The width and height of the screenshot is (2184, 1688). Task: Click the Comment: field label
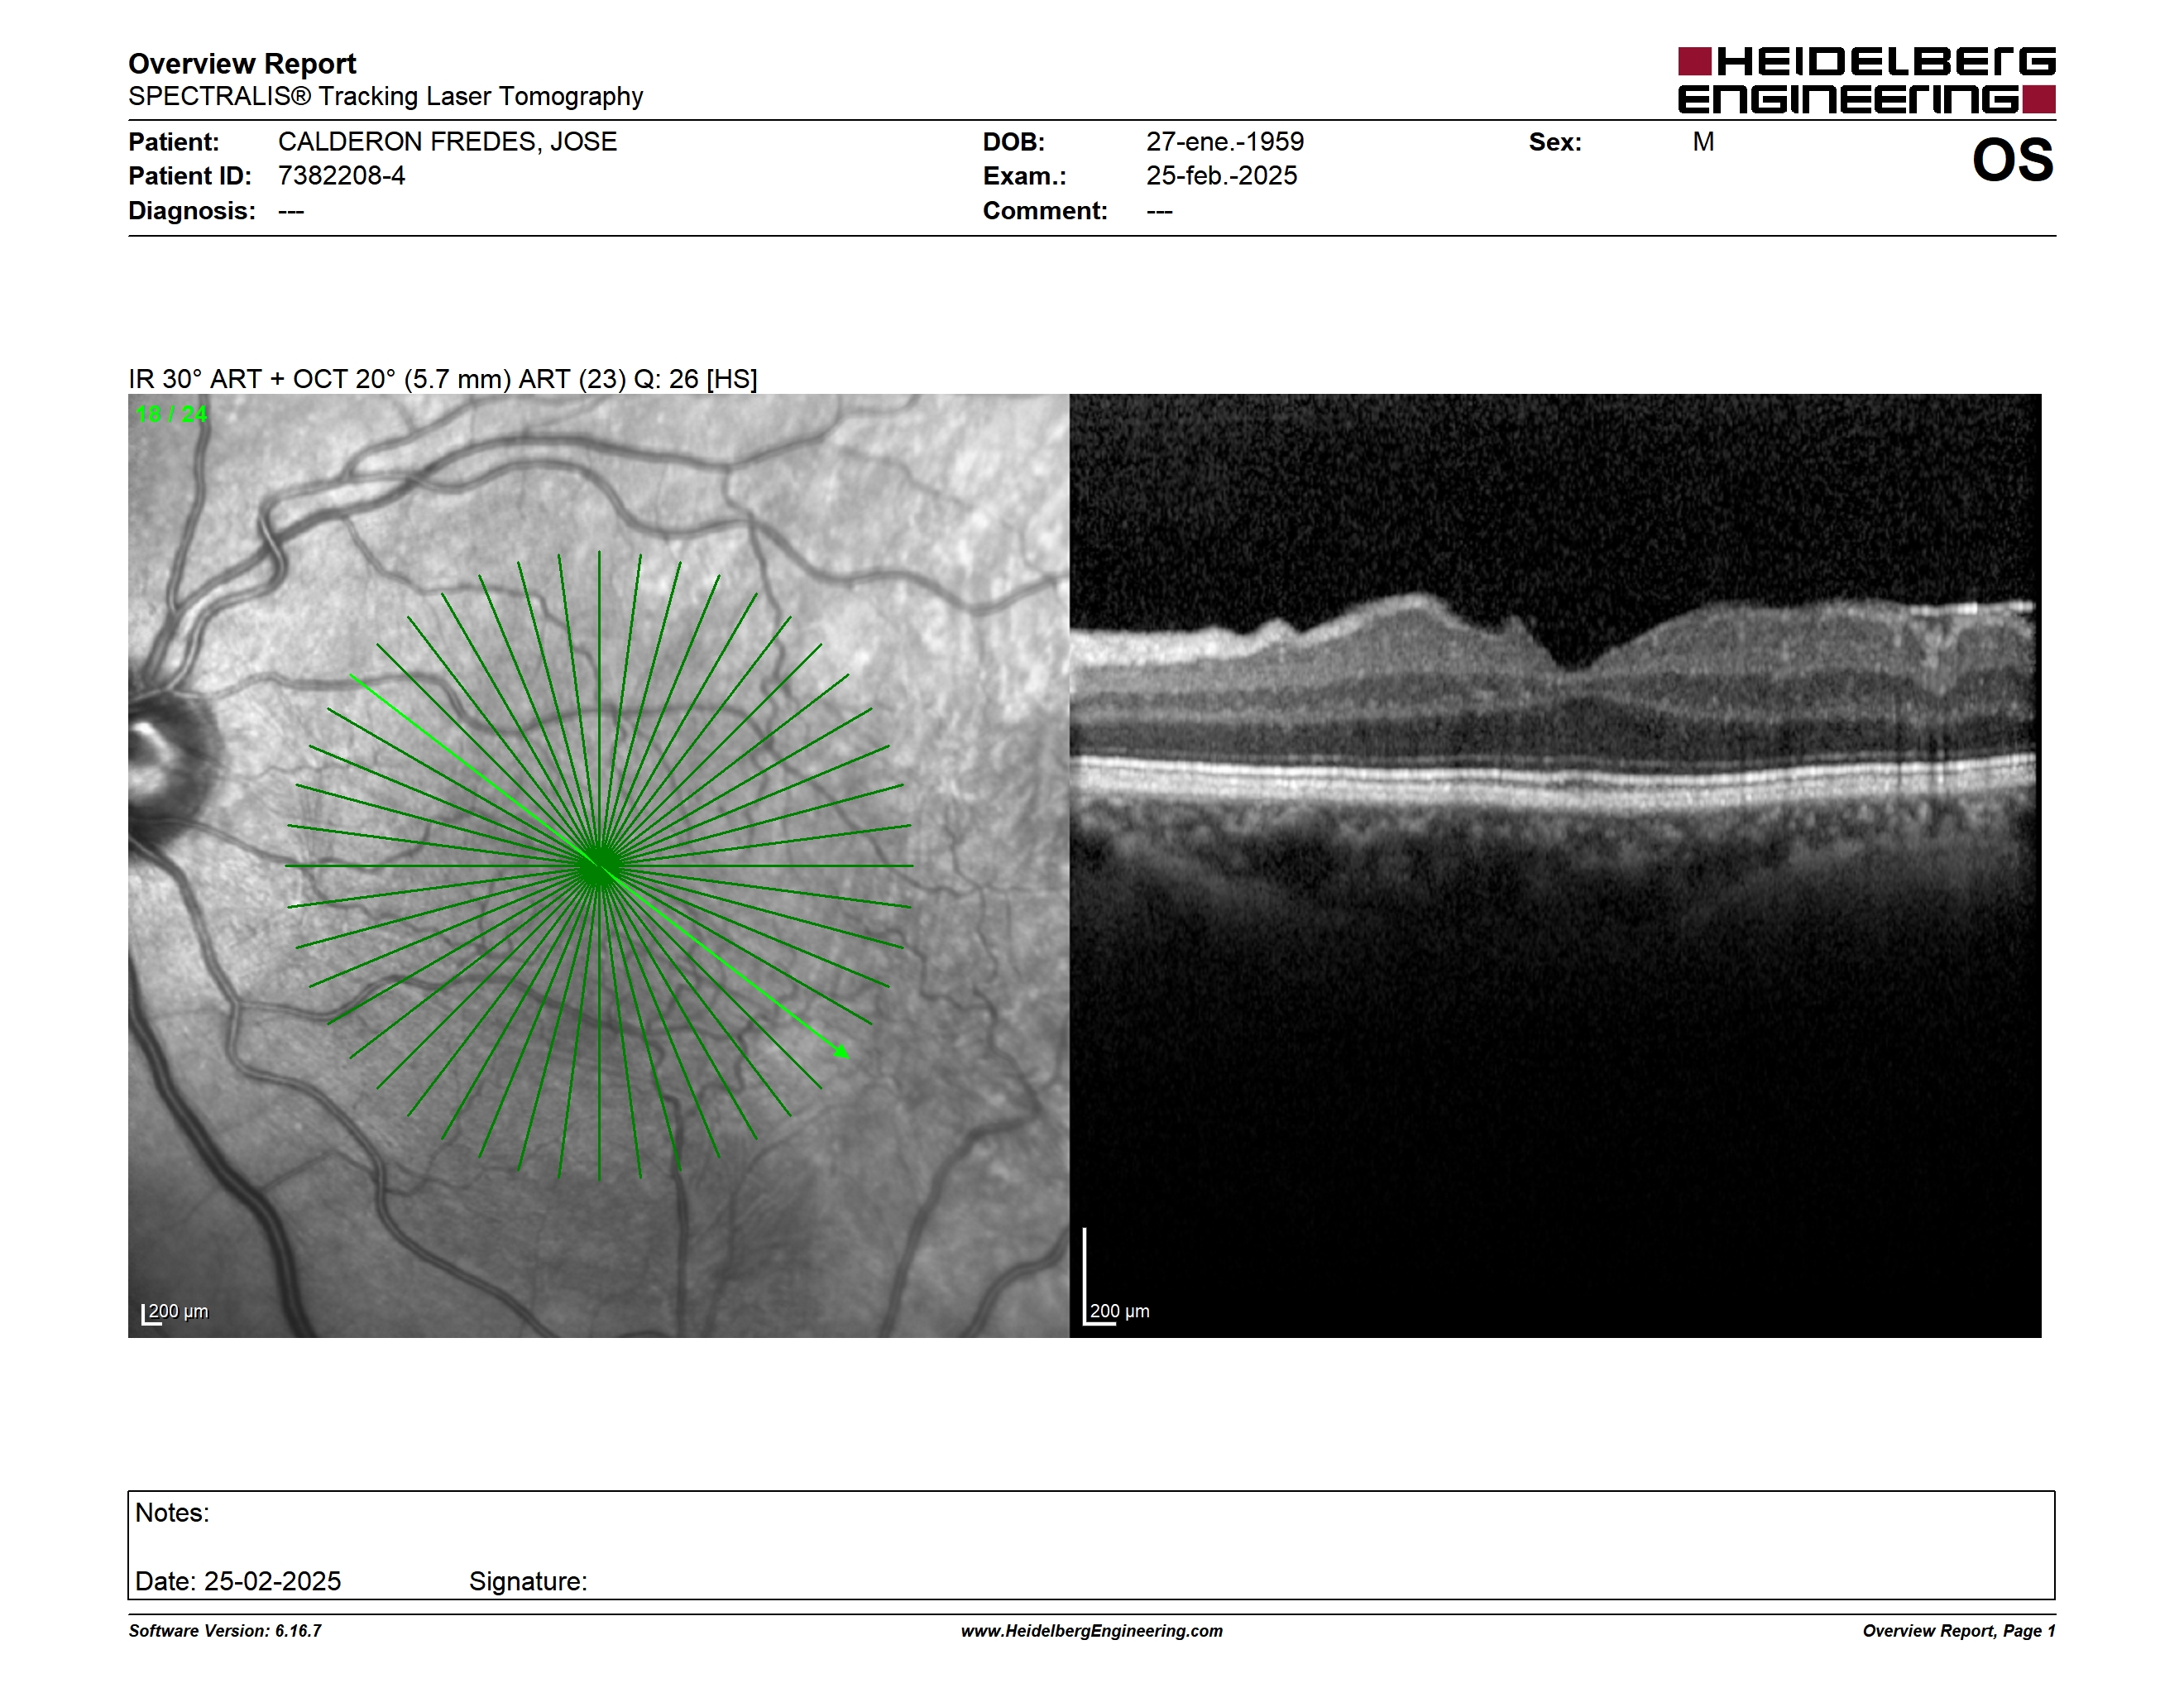1045,211
